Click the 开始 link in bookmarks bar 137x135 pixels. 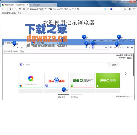coord(20,13)
